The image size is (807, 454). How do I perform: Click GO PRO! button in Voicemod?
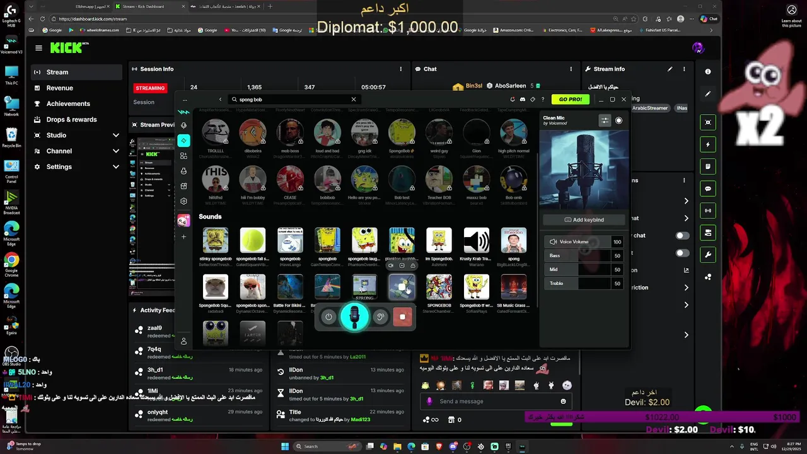(x=571, y=99)
